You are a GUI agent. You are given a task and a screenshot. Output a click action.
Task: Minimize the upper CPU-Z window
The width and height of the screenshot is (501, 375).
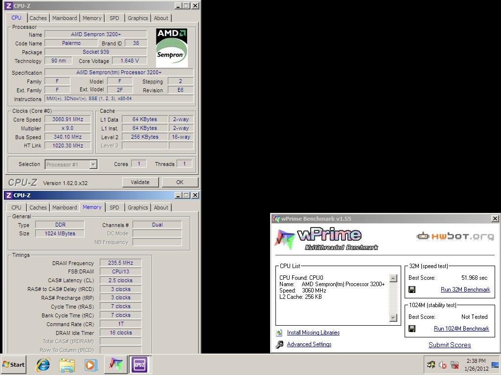(x=178, y=6)
